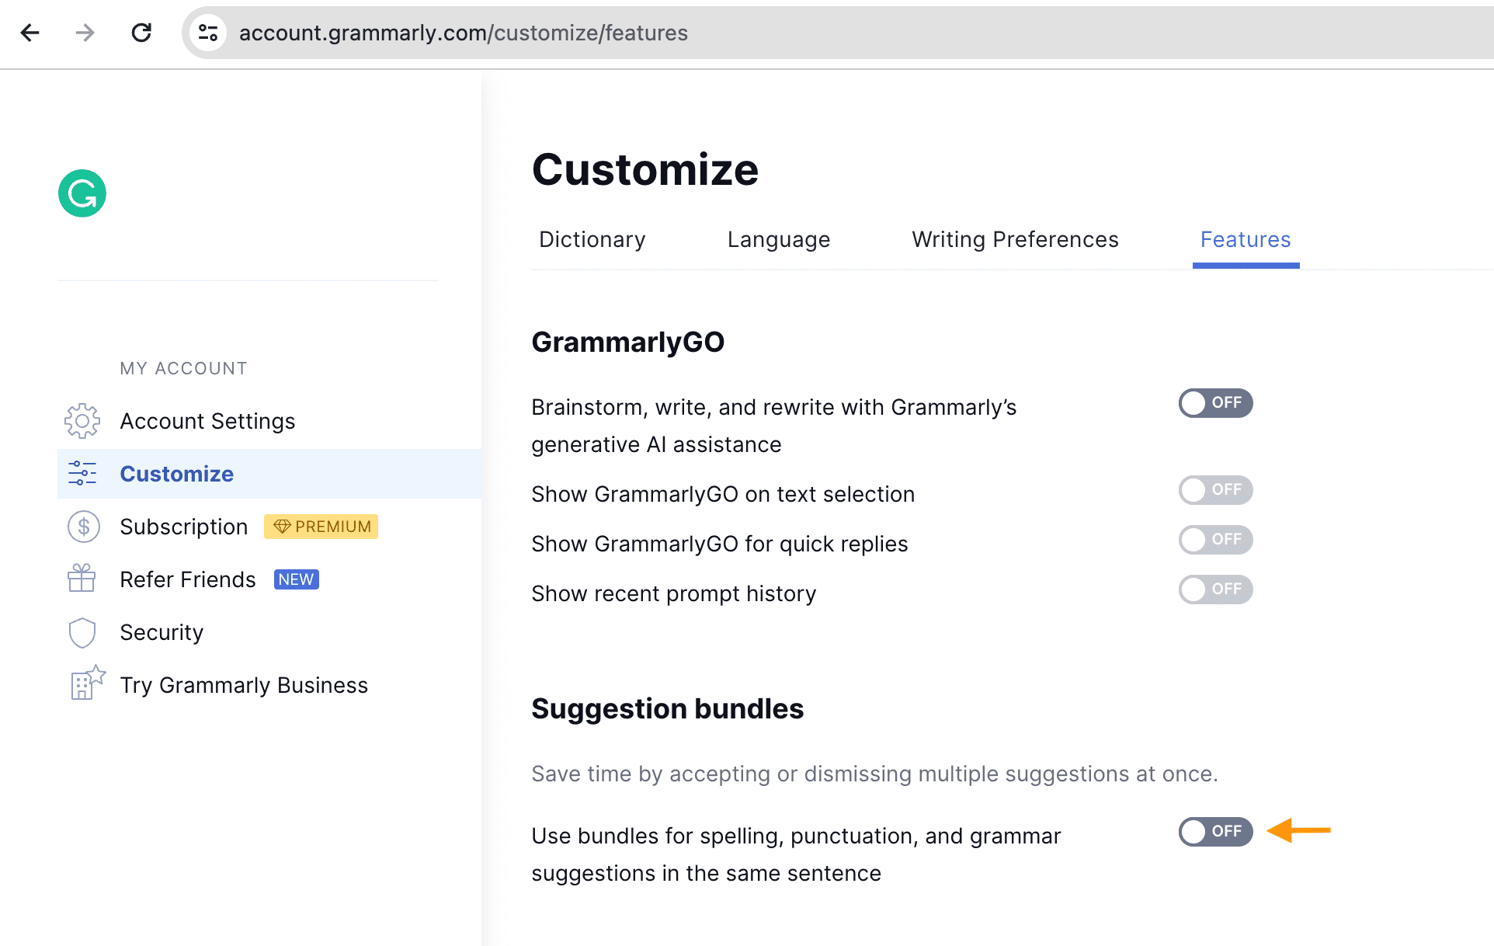The width and height of the screenshot is (1494, 946).
Task: Click 'Save time by accepting or dismissing' text
Action: [x=874, y=774]
